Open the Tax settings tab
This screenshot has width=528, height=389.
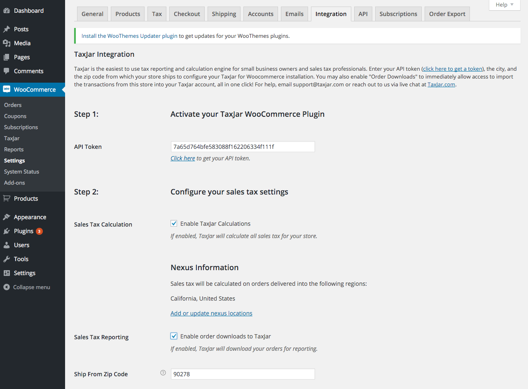pos(157,14)
